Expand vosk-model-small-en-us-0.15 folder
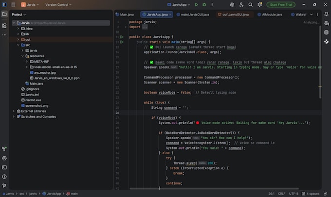 [27, 67]
